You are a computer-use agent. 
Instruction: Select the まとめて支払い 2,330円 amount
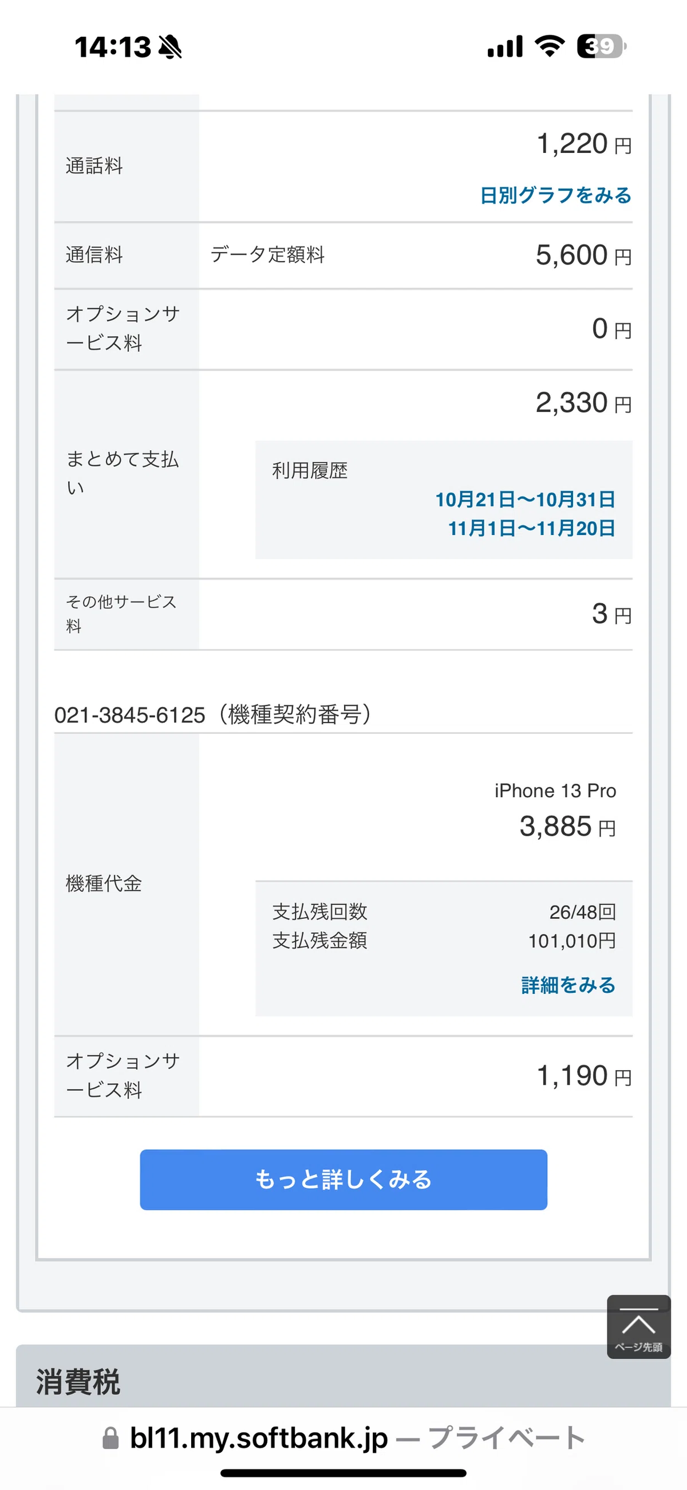[x=584, y=403]
